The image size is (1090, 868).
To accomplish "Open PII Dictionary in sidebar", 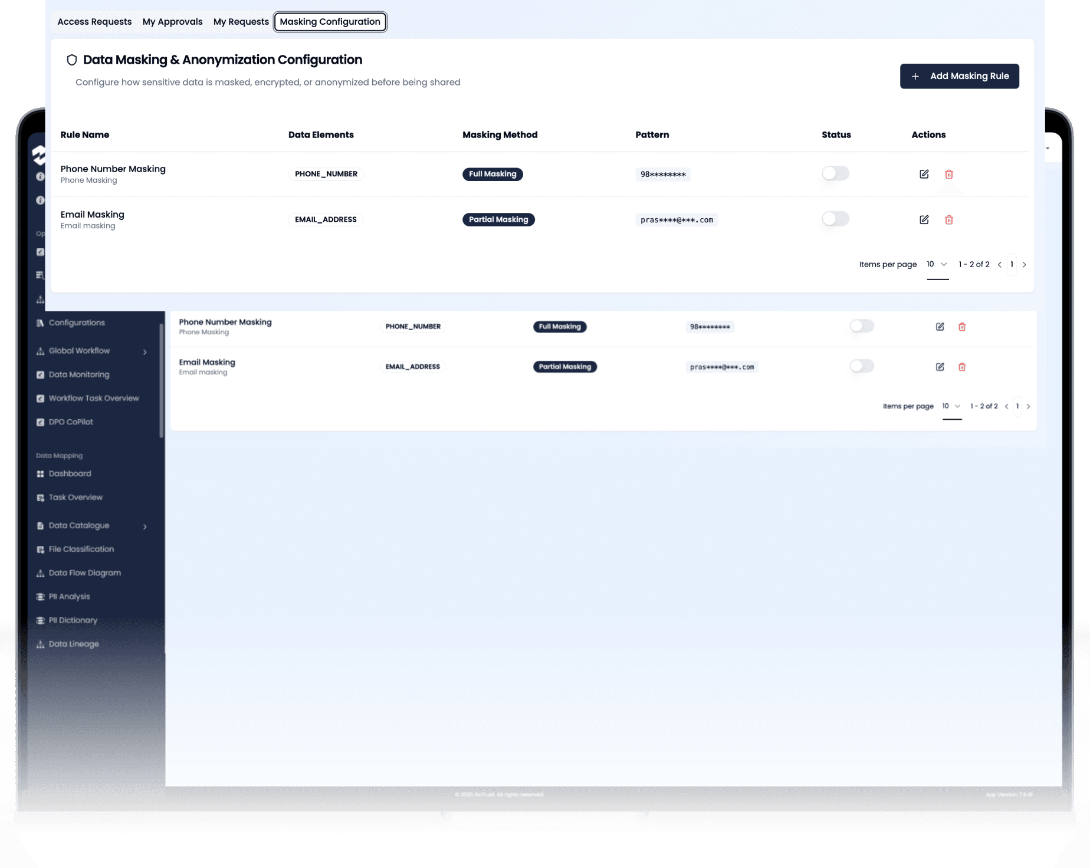I will 73,620.
